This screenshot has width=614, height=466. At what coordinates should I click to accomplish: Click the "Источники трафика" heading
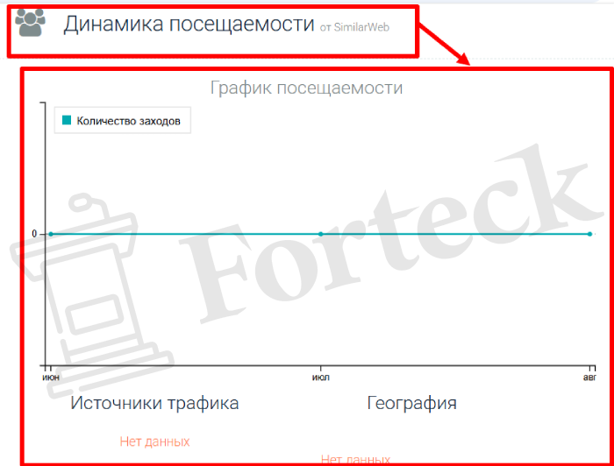(x=154, y=403)
